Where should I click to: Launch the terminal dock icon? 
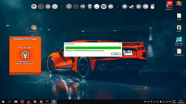coord(41,6)
